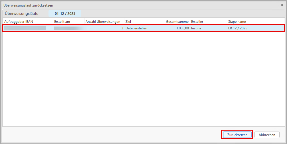Cancel with the Abbrechen button
This screenshot has width=287, height=144.
pos(267,135)
